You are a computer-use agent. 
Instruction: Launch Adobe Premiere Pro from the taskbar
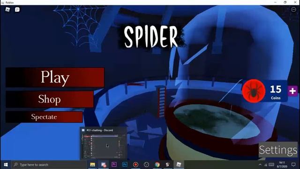(114, 165)
